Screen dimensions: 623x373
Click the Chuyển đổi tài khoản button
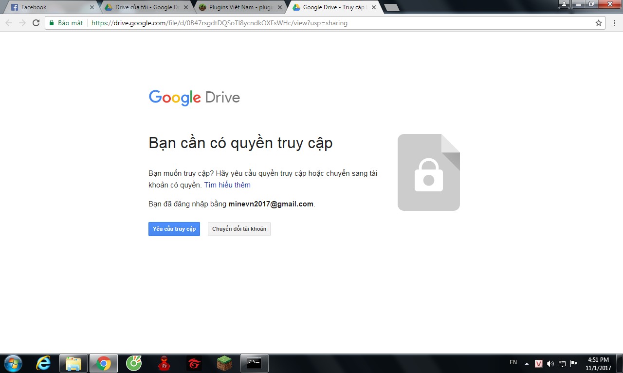coord(239,229)
